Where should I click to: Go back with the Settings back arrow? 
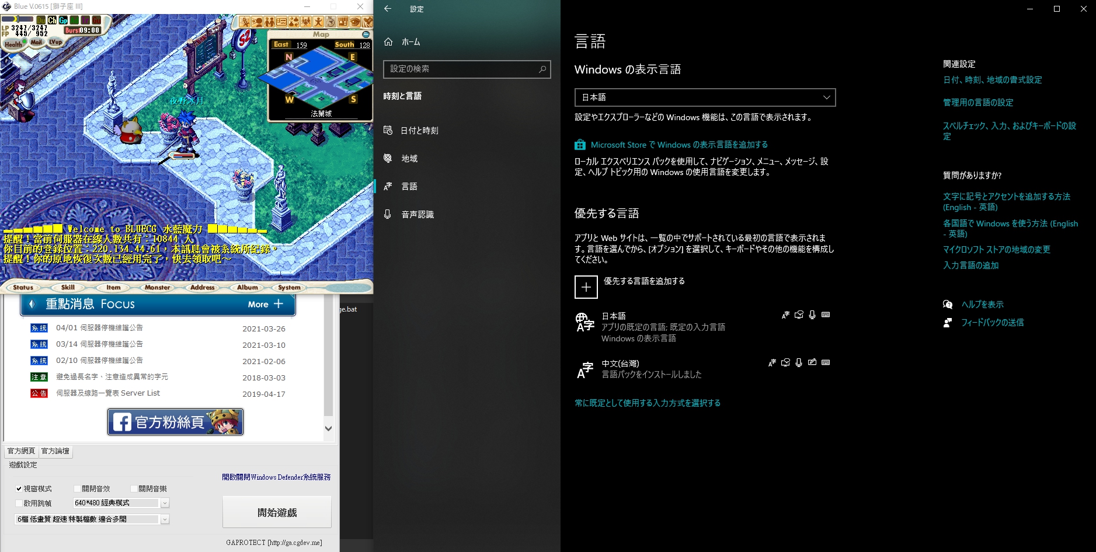click(388, 9)
